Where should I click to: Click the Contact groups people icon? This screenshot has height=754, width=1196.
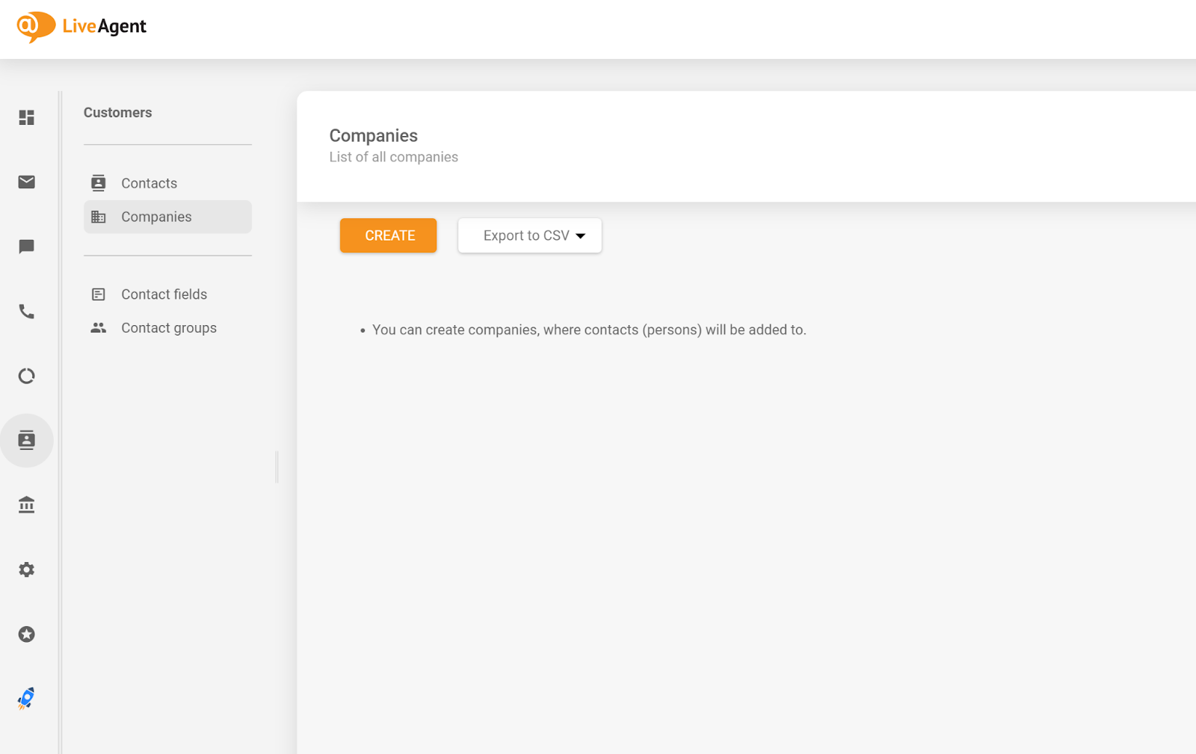tap(99, 328)
